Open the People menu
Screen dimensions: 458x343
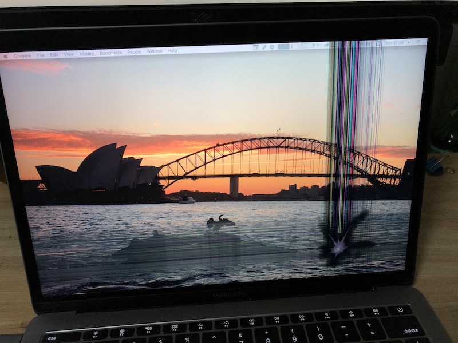click(134, 52)
